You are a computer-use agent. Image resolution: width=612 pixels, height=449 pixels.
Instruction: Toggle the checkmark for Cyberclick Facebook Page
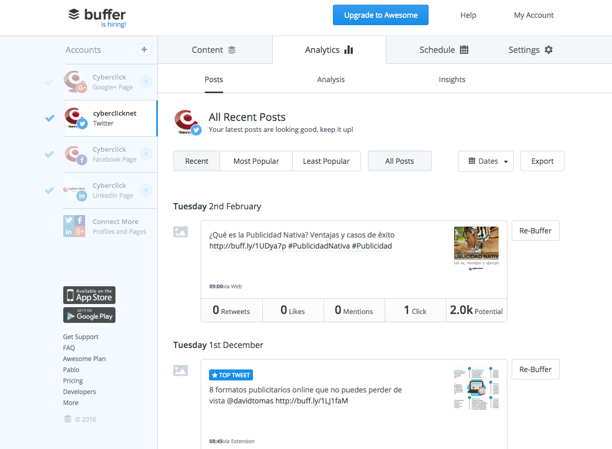click(x=50, y=154)
